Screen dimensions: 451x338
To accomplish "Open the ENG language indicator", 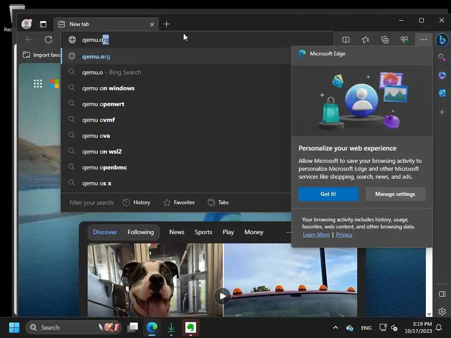I will click(x=366, y=327).
